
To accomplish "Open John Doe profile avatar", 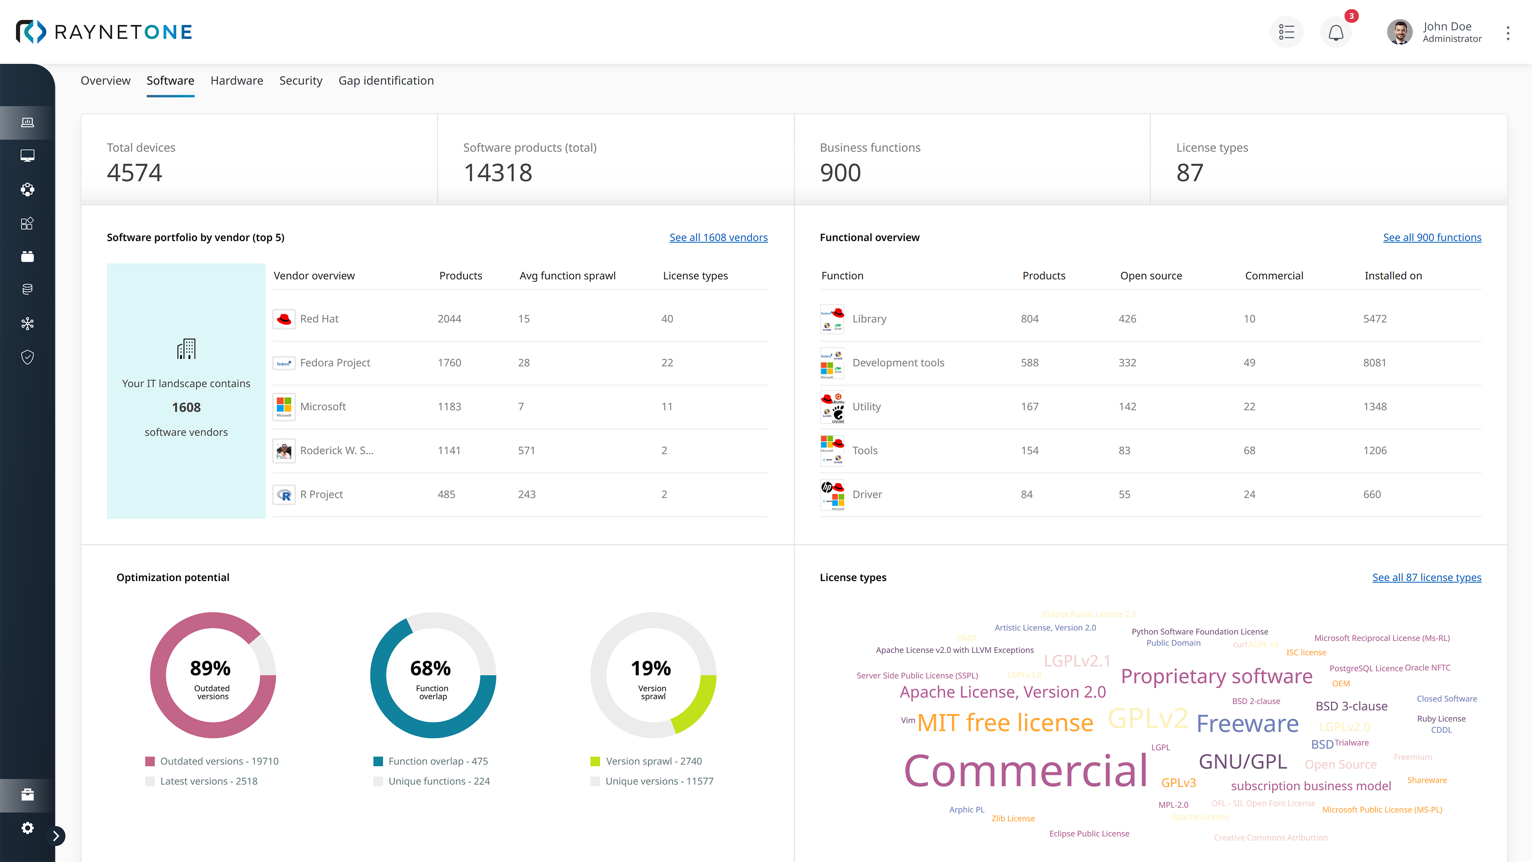I will coord(1400,32).
